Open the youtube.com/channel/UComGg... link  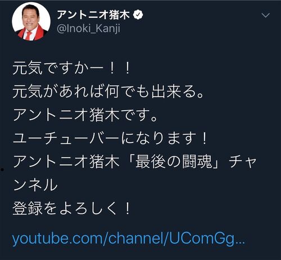(x=129, y=239)
